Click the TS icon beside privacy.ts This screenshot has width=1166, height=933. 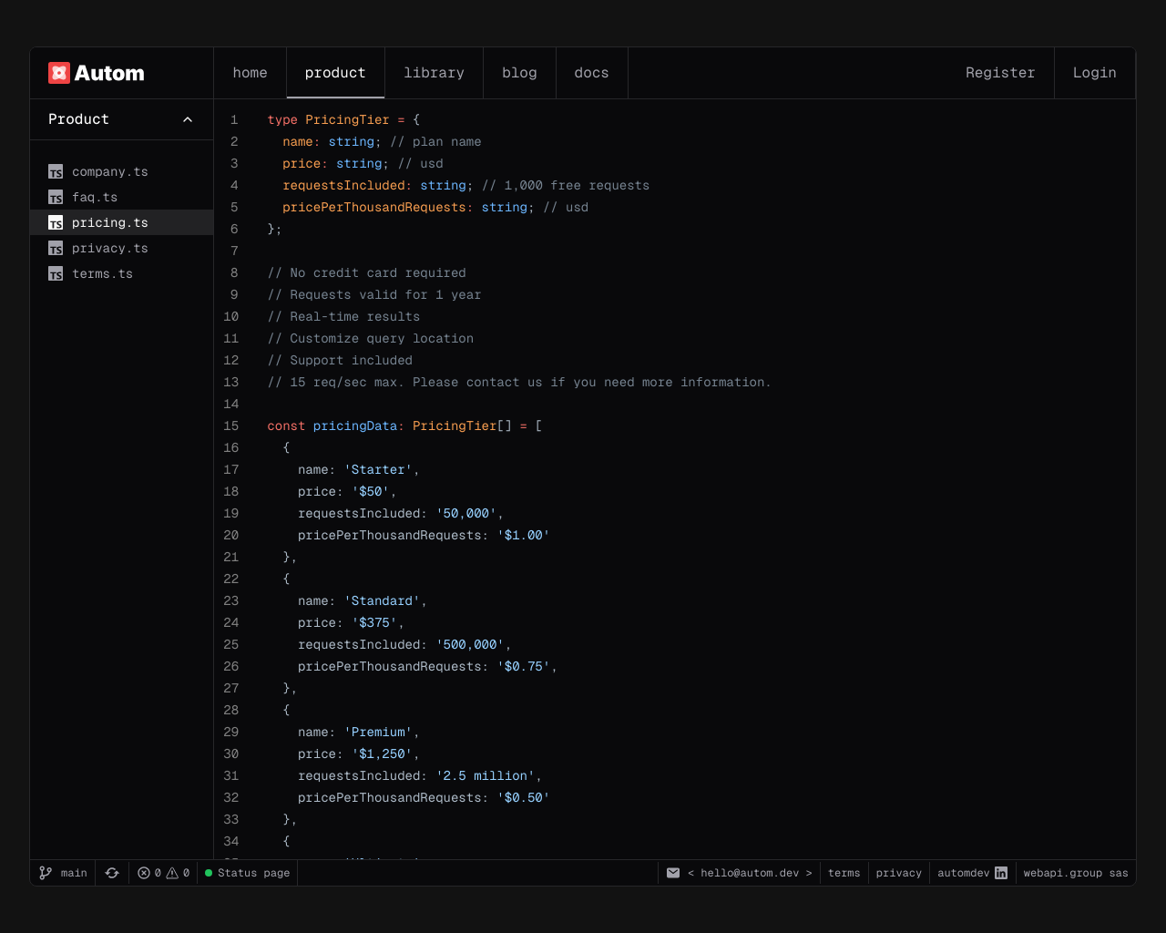click(56, 249)
